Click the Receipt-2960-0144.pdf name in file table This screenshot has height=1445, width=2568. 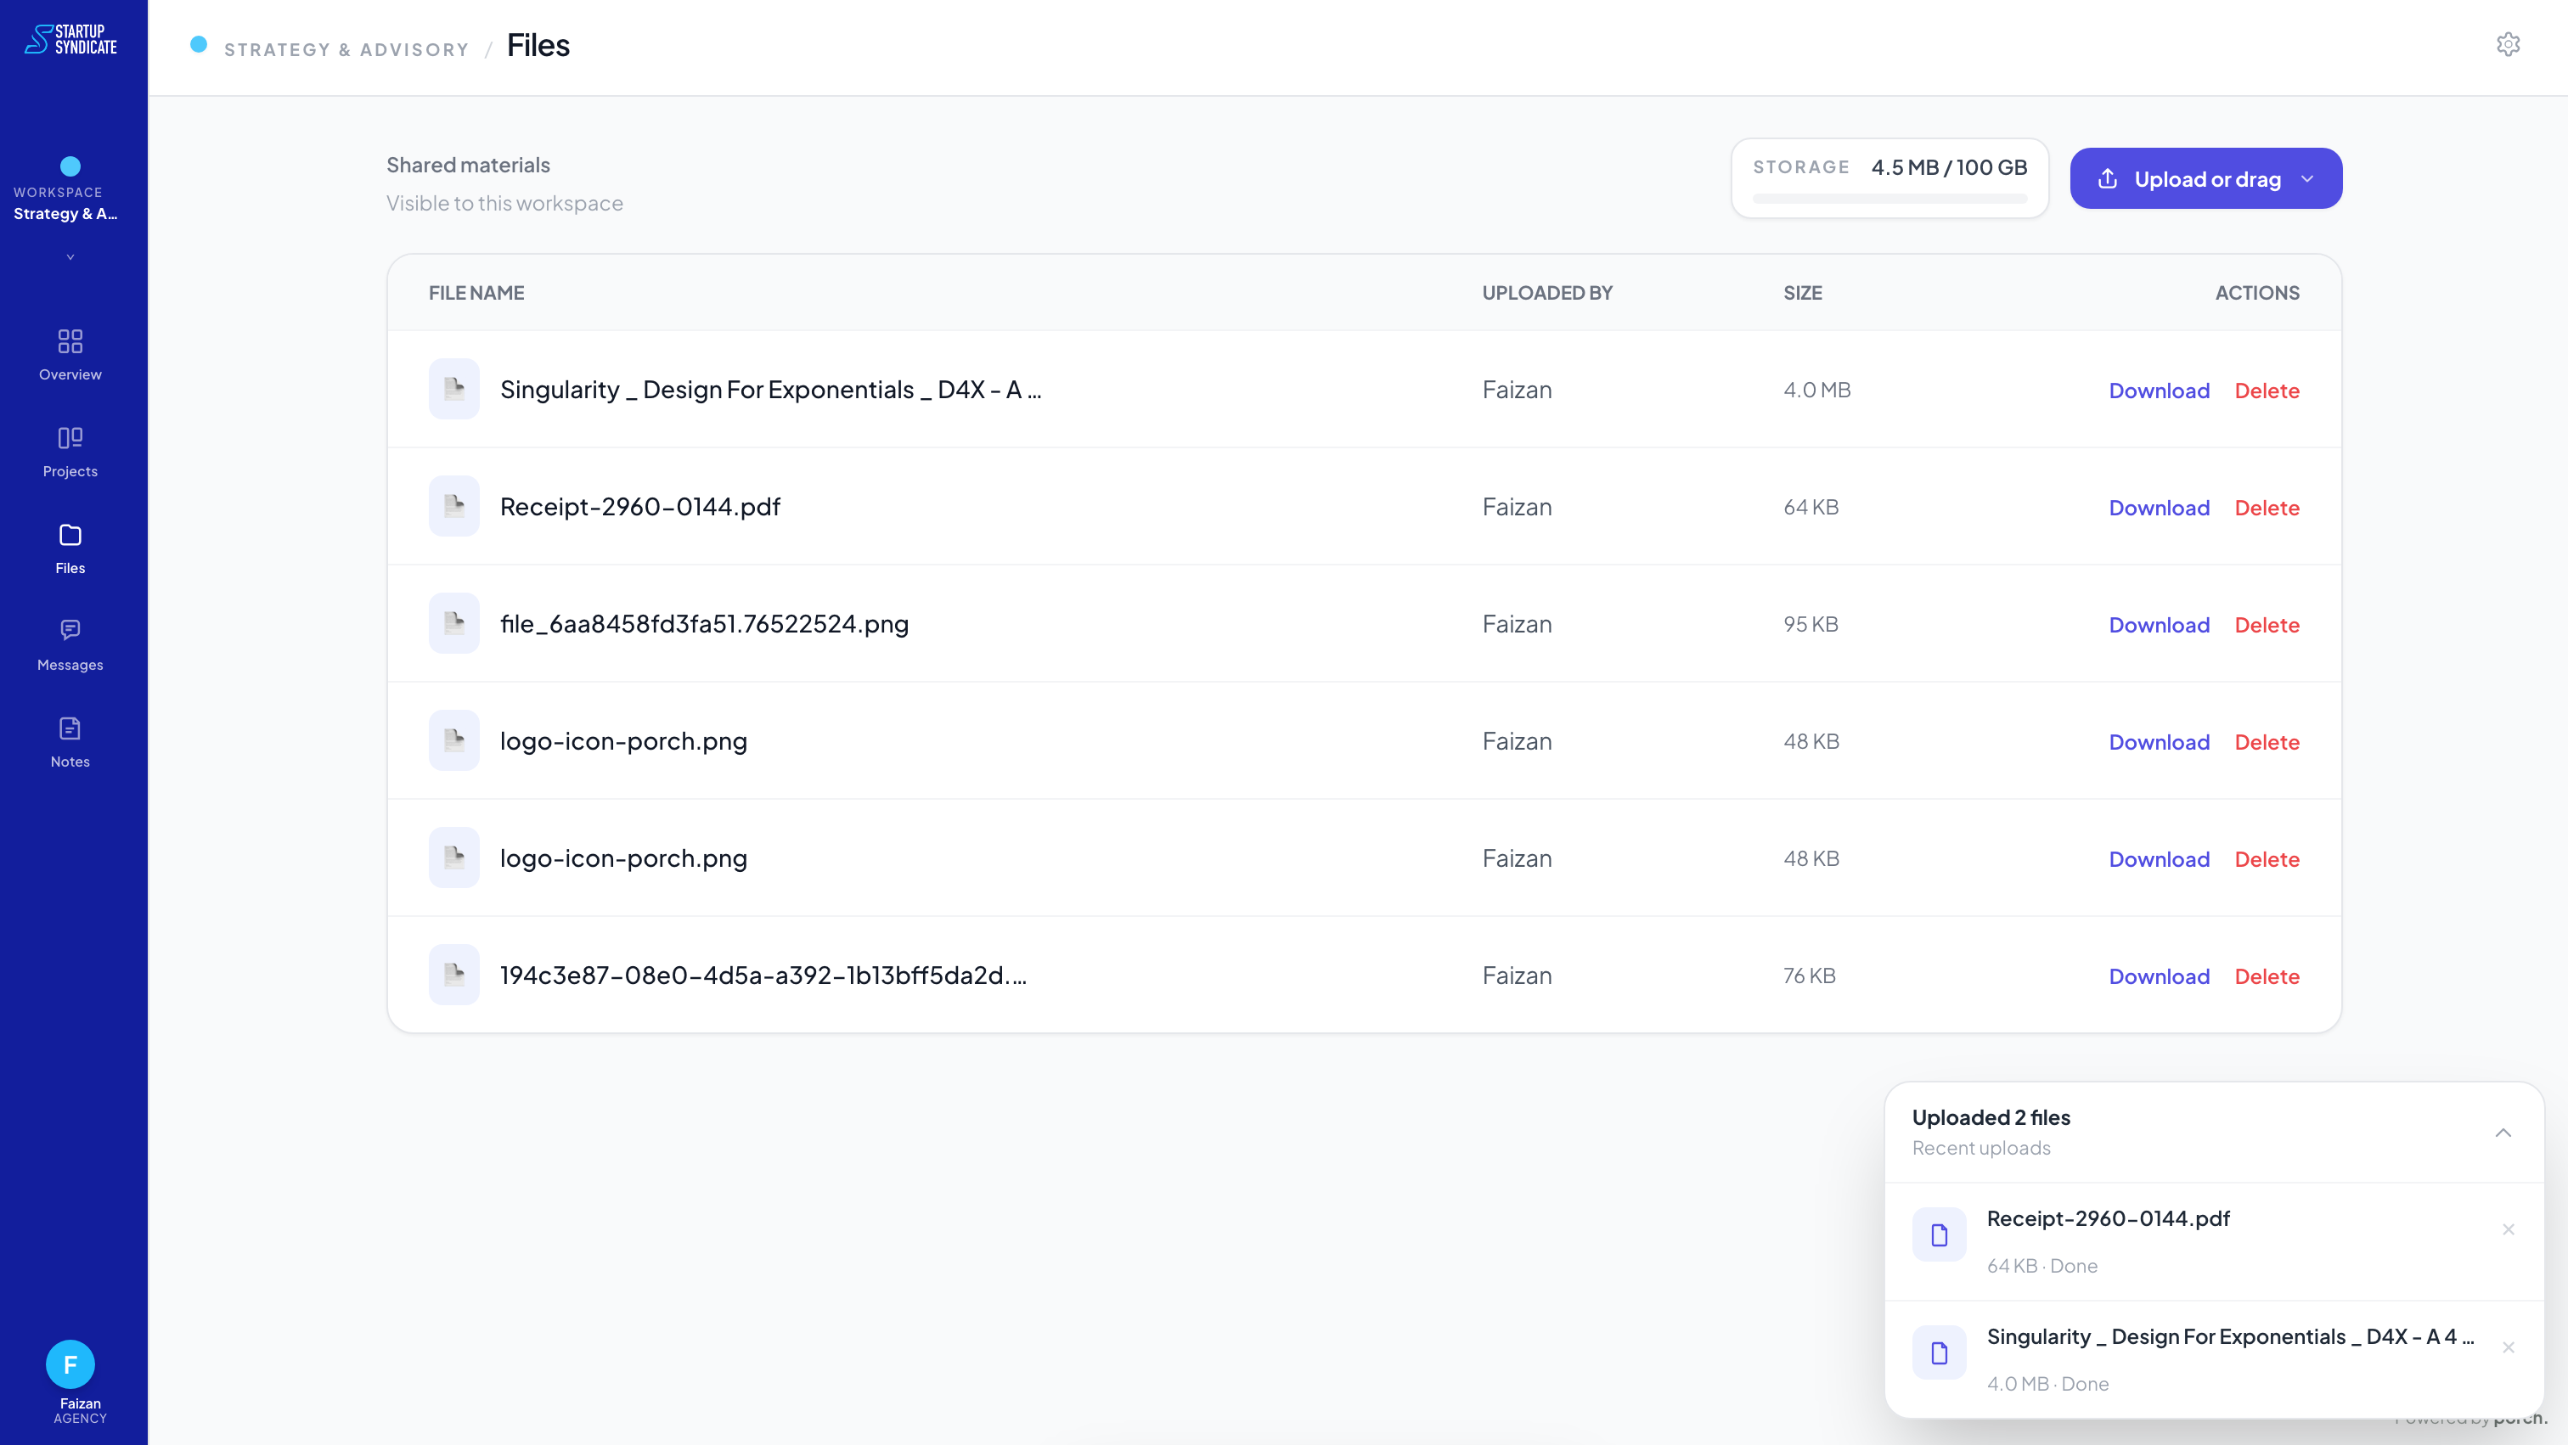[640, 506]
